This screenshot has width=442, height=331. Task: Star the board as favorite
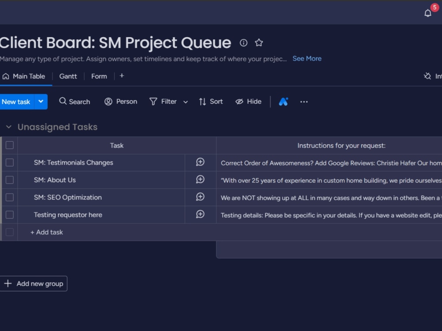coord(259,43)
